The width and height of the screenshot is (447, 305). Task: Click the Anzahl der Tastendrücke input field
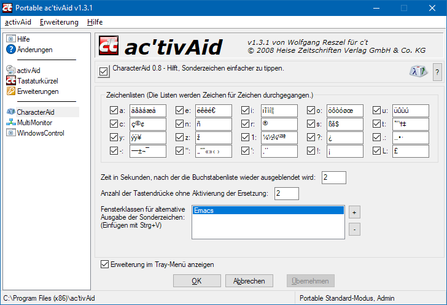287,193
